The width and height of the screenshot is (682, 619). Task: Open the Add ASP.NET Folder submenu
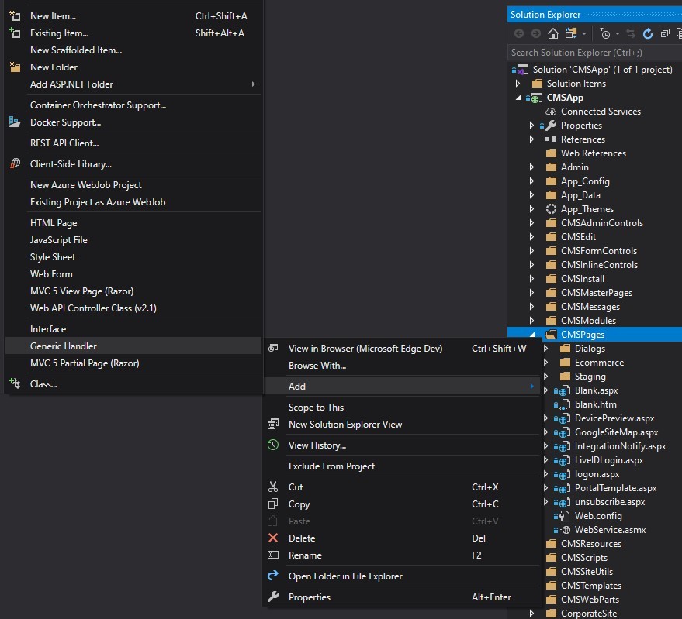click(133, 84)
